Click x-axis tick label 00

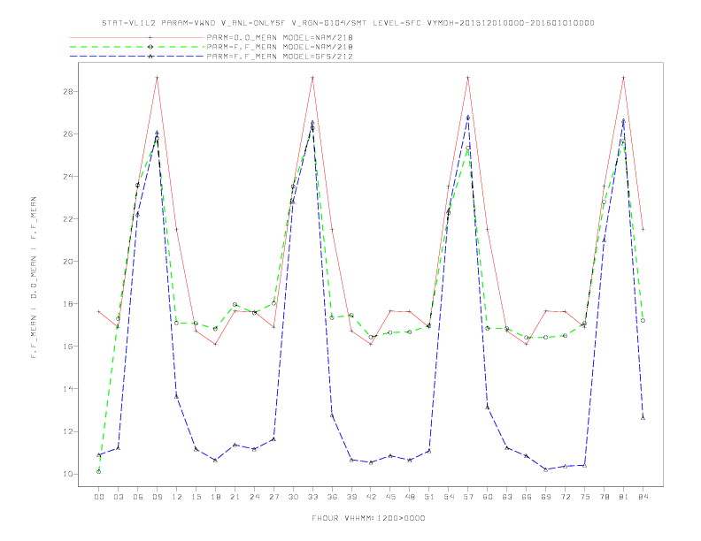tap(99, 497)
